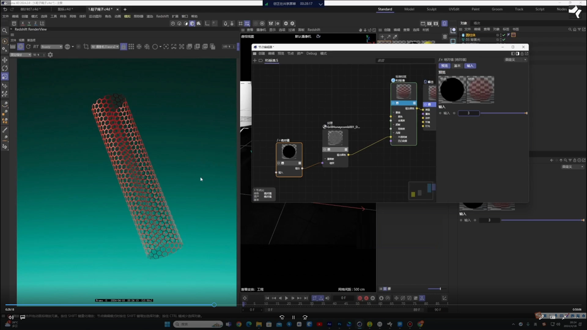This screenshot has height=330, width=587.
Task: Select the Rotate tool in left toolbar
Action: click(5, 68)
